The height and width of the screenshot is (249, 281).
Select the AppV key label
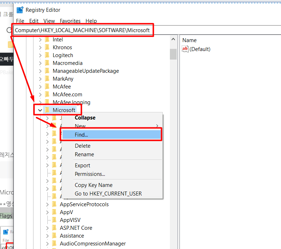tap(66, 212)
